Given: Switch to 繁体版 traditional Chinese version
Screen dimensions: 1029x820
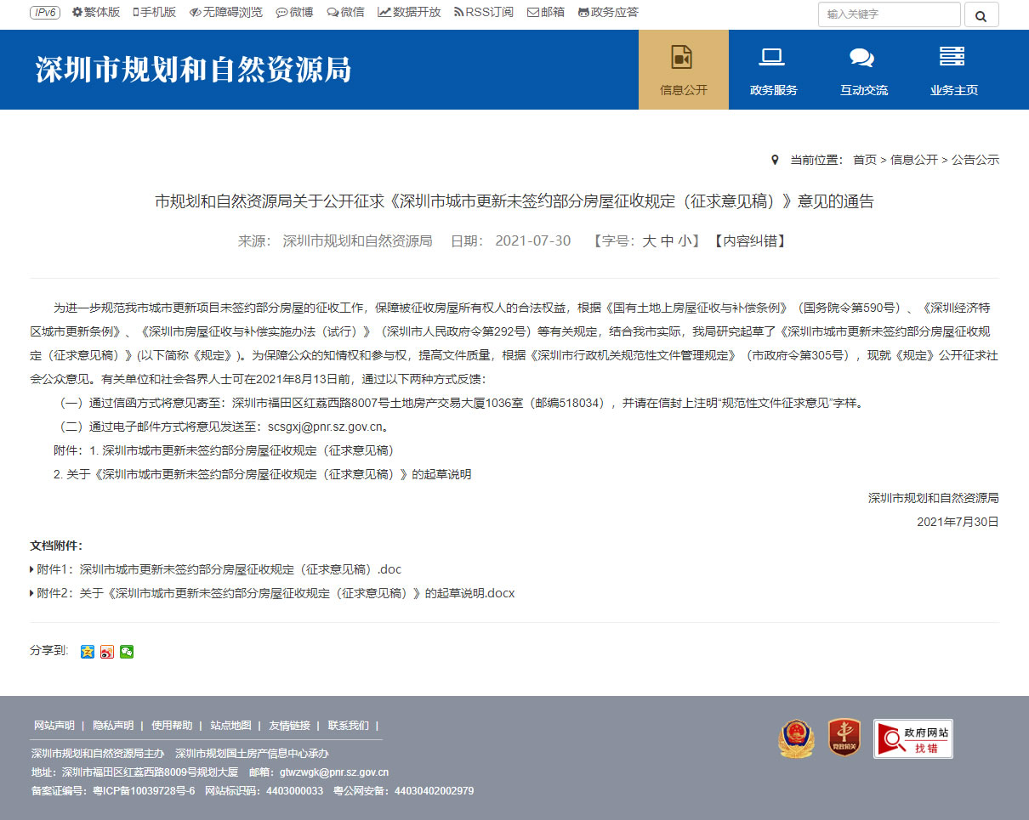Looking at the screenshot, I should pyautogui.click(x=95, y=12).
